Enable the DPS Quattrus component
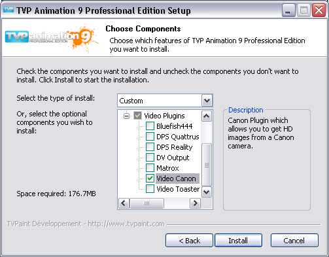 [150, 137]
